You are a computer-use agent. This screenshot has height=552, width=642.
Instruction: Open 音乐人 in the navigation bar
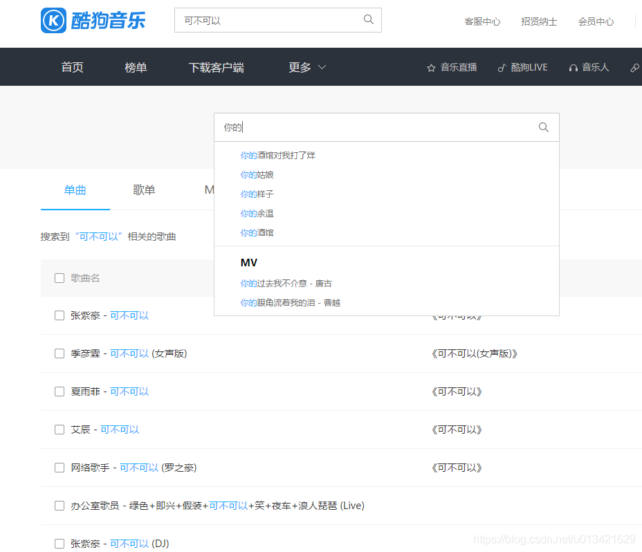[596, 67]
